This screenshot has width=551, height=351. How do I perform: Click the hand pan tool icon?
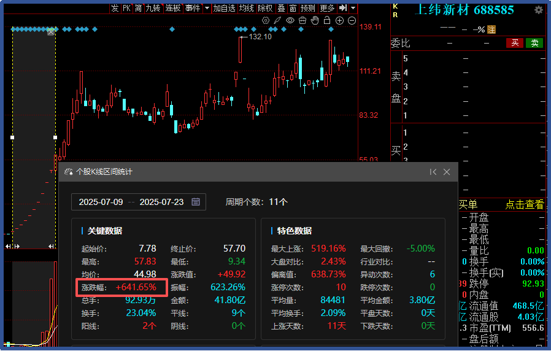point(315,20)
